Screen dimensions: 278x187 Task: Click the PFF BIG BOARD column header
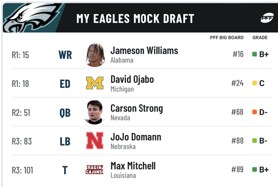pos(227,38)
